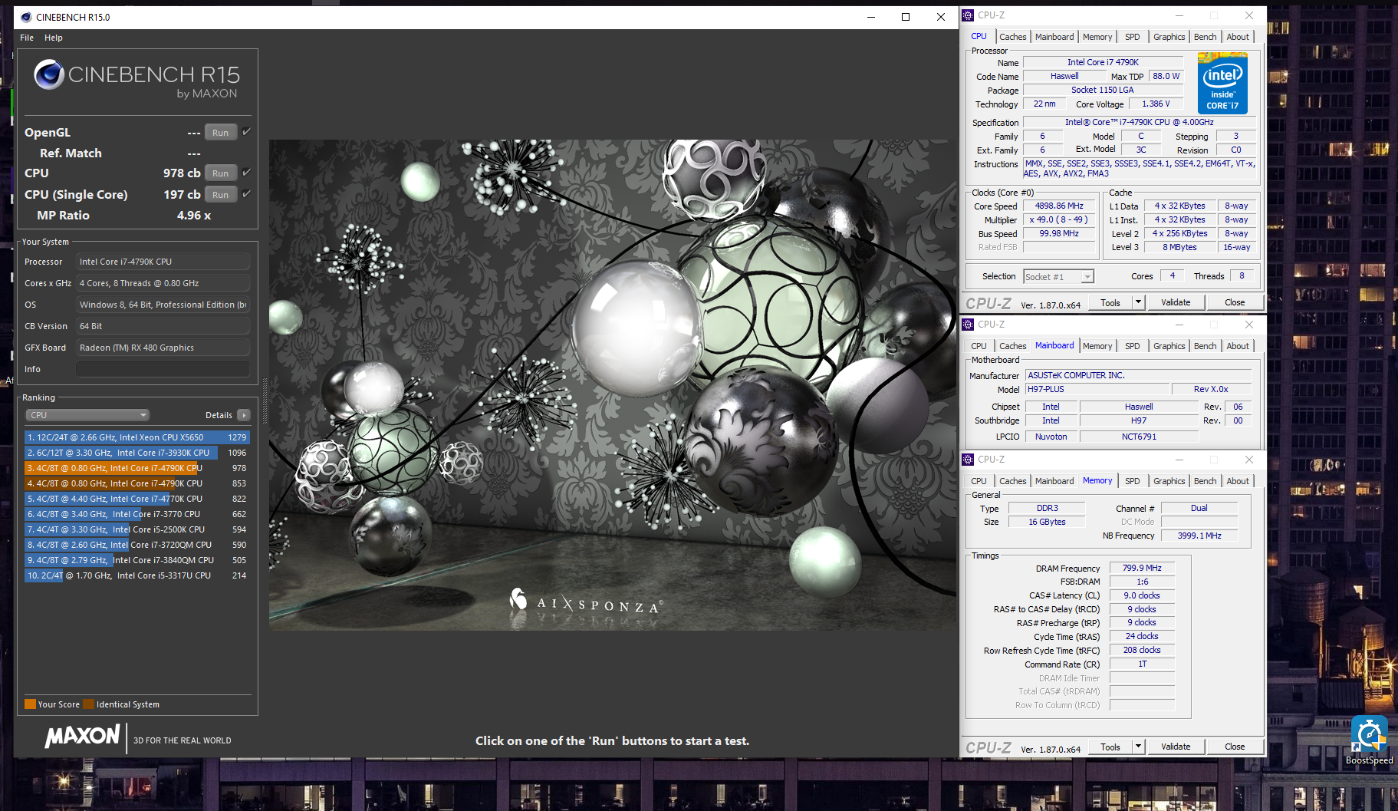This screenshot has height=811, width=1398.
Task: Click Validate in top CPU-Z window
Action: [1176, 302]
